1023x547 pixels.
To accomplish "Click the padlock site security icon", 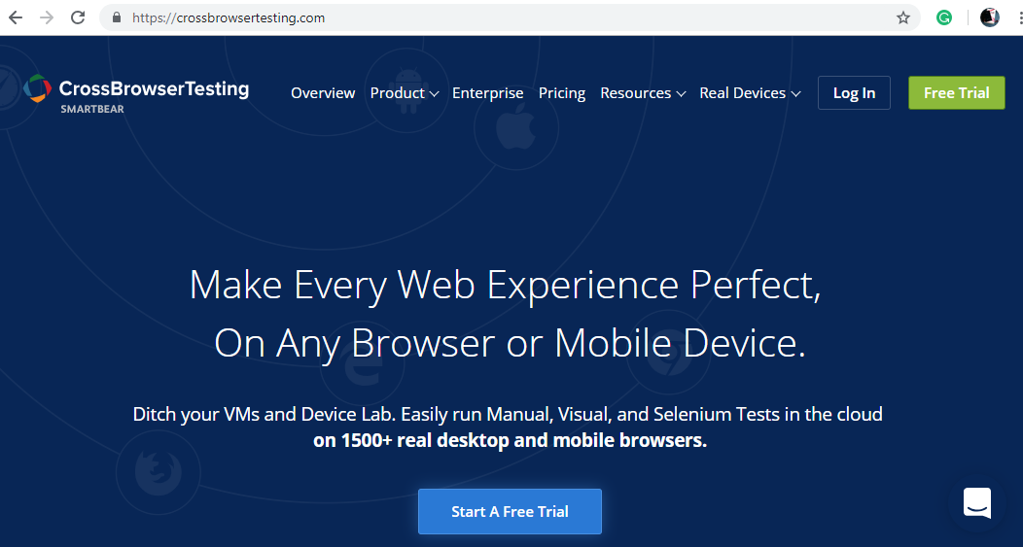I will (x=117, y=17).
